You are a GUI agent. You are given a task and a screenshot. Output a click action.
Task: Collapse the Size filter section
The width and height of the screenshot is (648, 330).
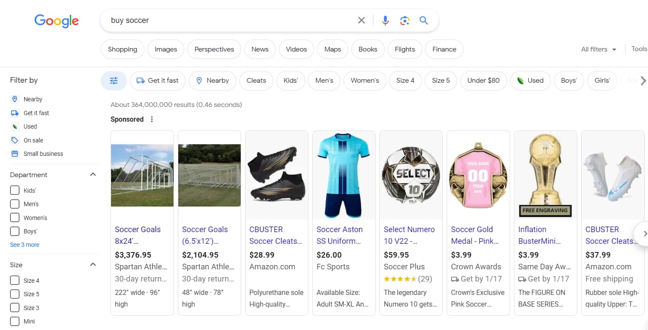93,264
